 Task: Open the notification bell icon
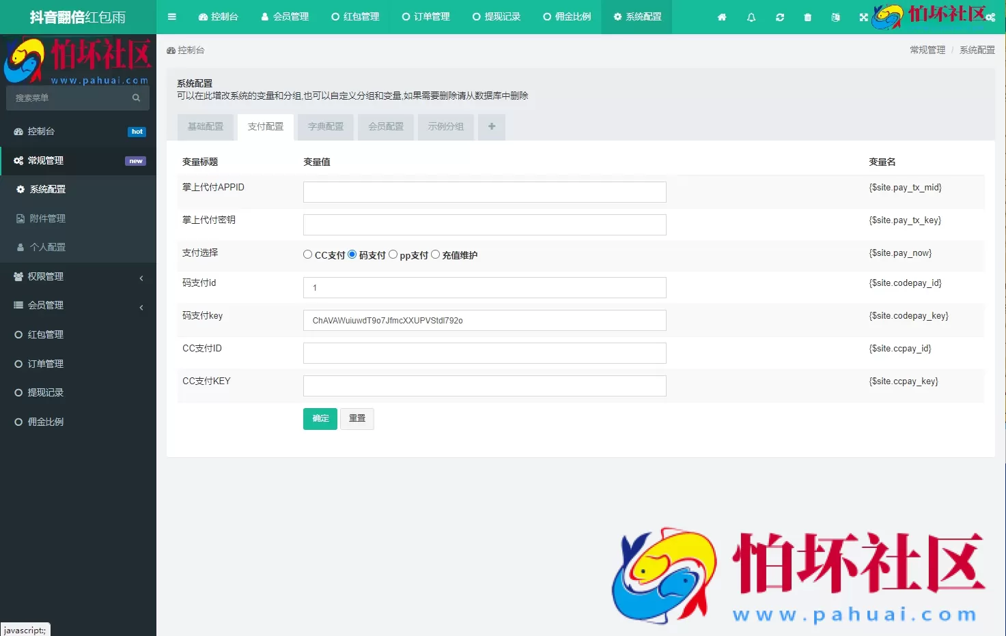751,16
